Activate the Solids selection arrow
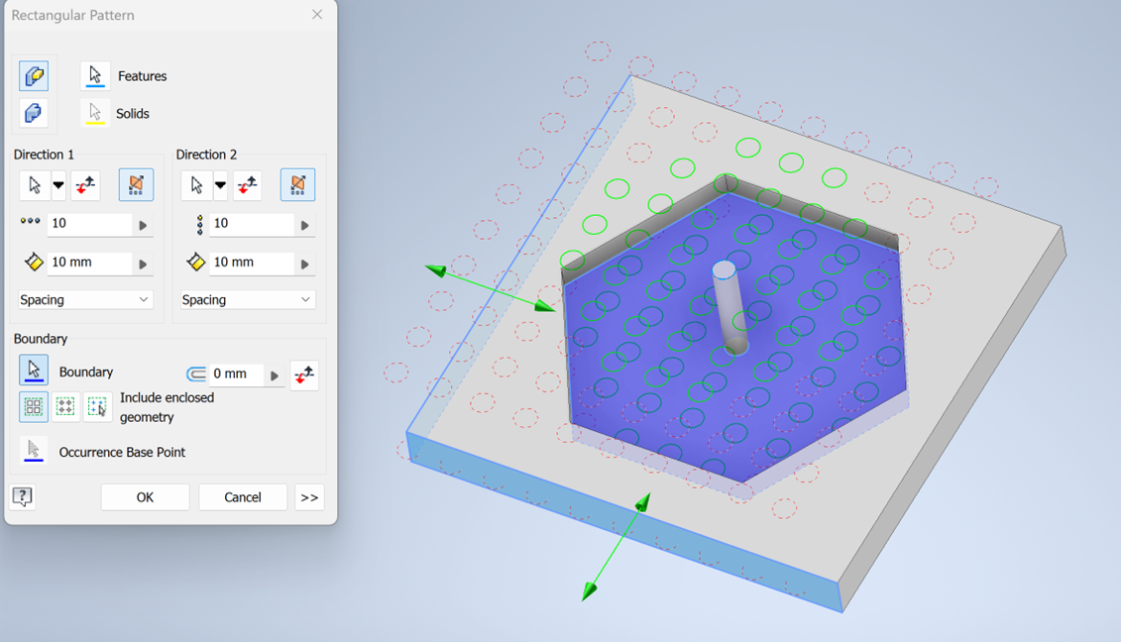1121x642 pixels. click(x=95, y=113)
